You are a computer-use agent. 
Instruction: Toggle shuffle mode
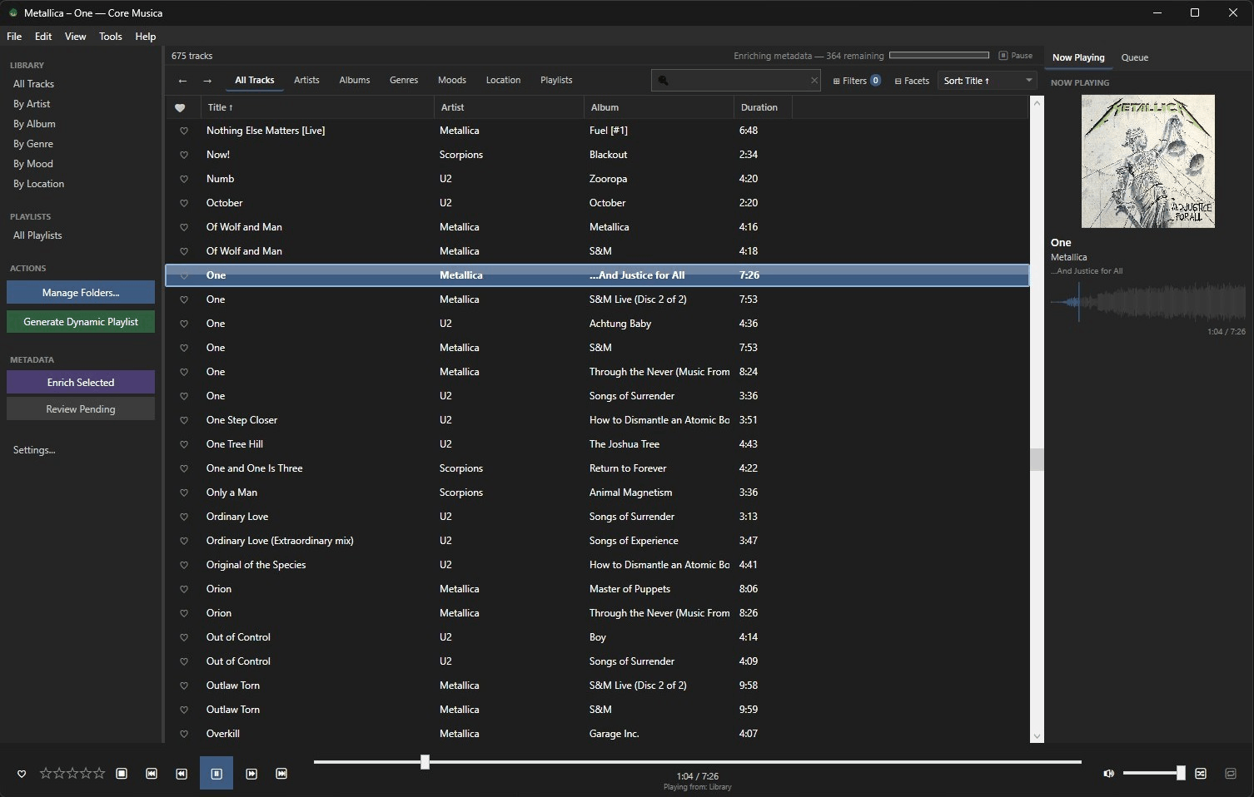pyautogui.click(x=1201, y=774)
